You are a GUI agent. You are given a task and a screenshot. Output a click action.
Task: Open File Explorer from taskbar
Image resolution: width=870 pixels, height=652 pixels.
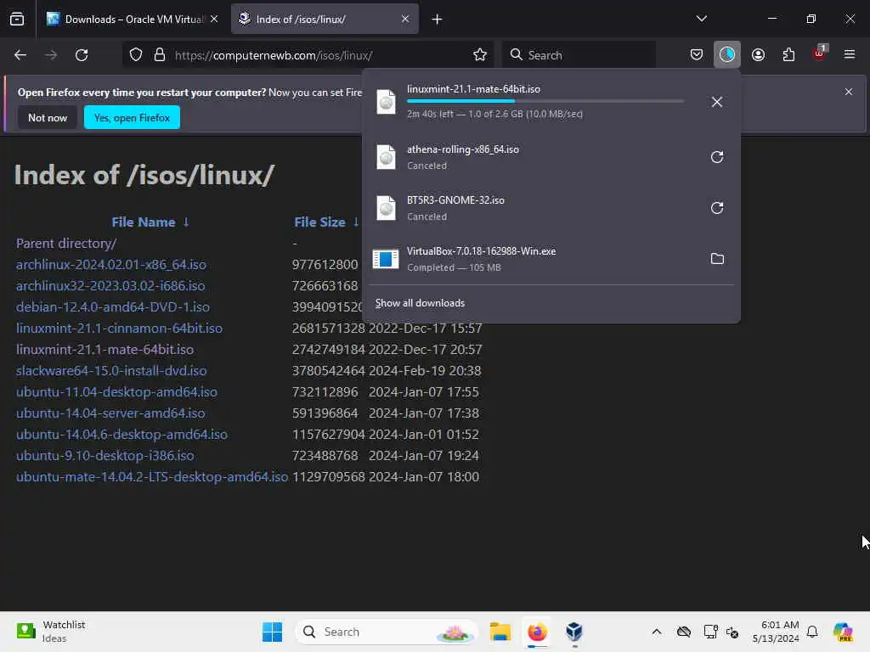pos(500,632)
